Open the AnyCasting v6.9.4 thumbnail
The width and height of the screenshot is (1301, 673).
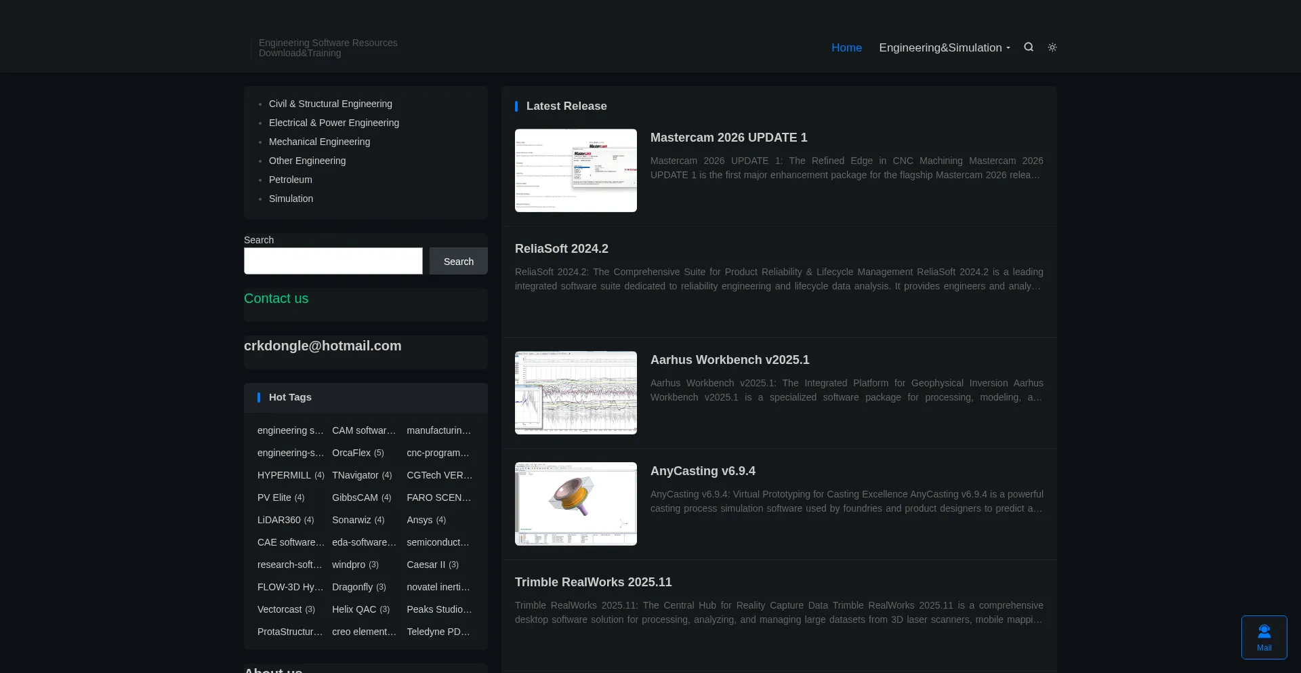(x=576, y=504)
